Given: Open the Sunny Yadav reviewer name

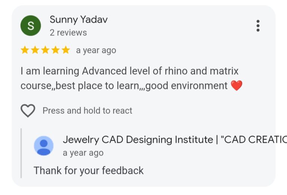Looking at the screenshot, I should (78, 19).
